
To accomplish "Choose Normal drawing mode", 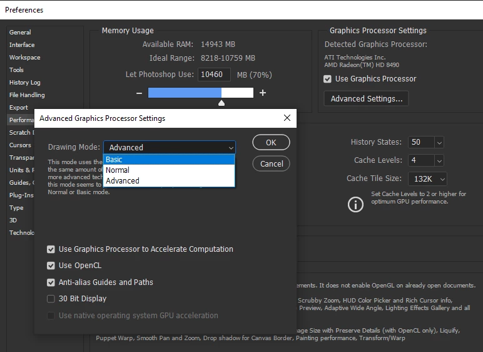I will pos(169,170).
